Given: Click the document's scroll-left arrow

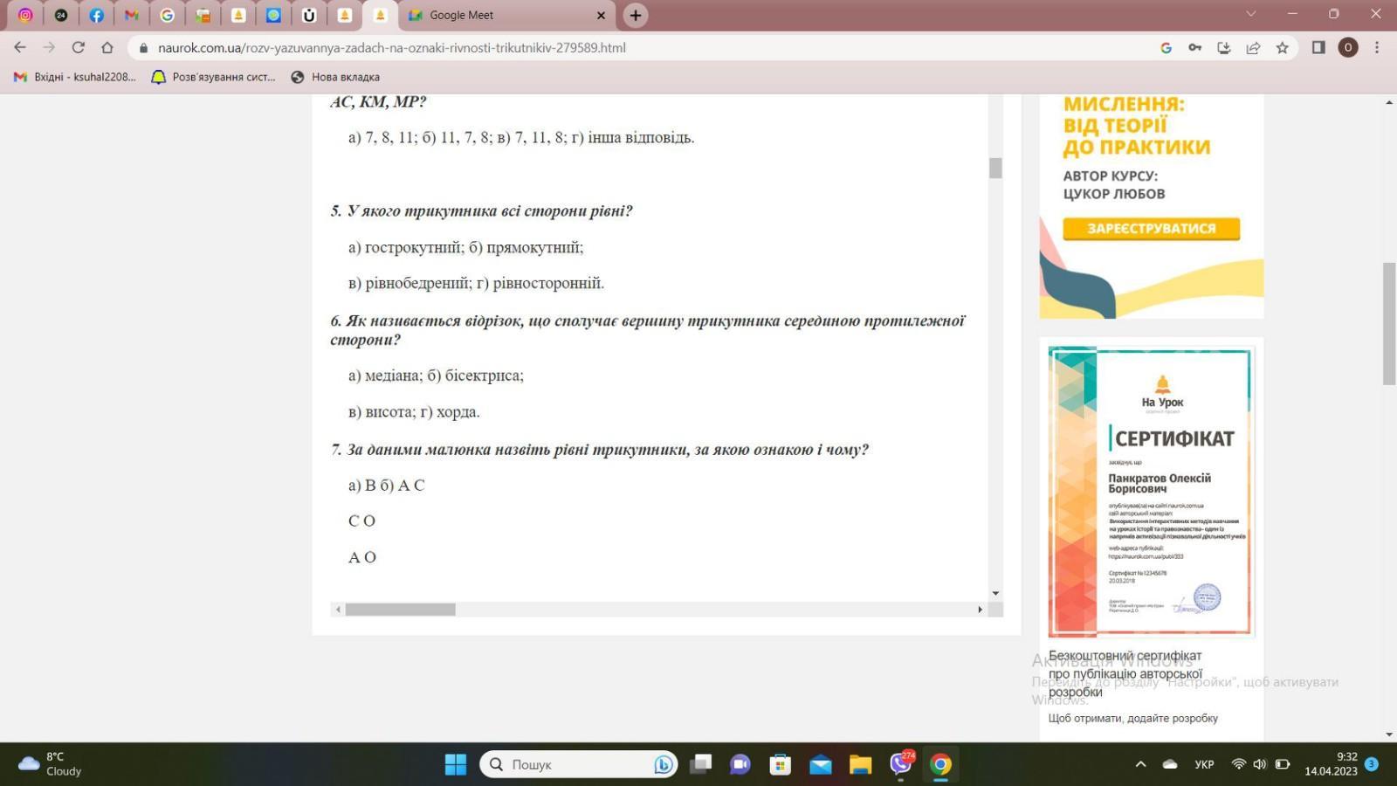Looking at the screenshot, I should point(338,610).
